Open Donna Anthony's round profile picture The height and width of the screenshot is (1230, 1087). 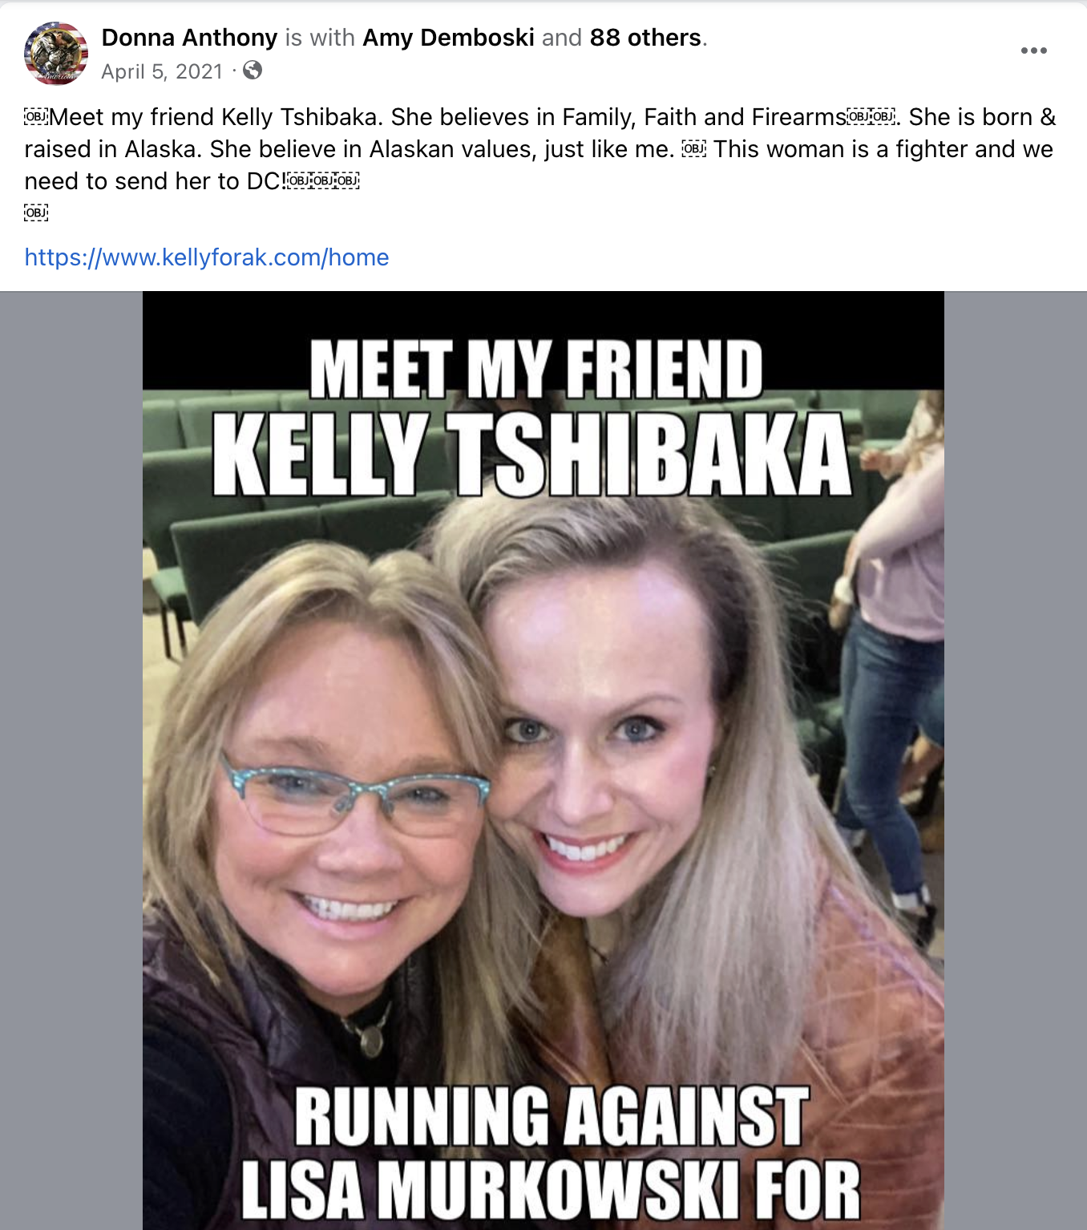click(56, 54)
